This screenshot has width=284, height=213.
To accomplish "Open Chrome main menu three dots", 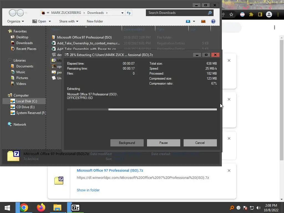I will (278, 14).
